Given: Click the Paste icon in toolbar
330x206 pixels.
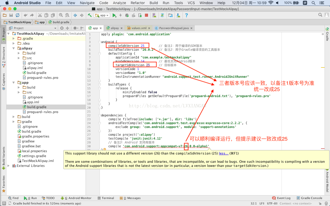Looking at the screenshot, I should (x=53, y=15).
